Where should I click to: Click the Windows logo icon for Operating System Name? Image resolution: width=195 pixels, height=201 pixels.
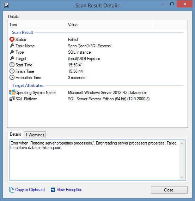[12, 92]
